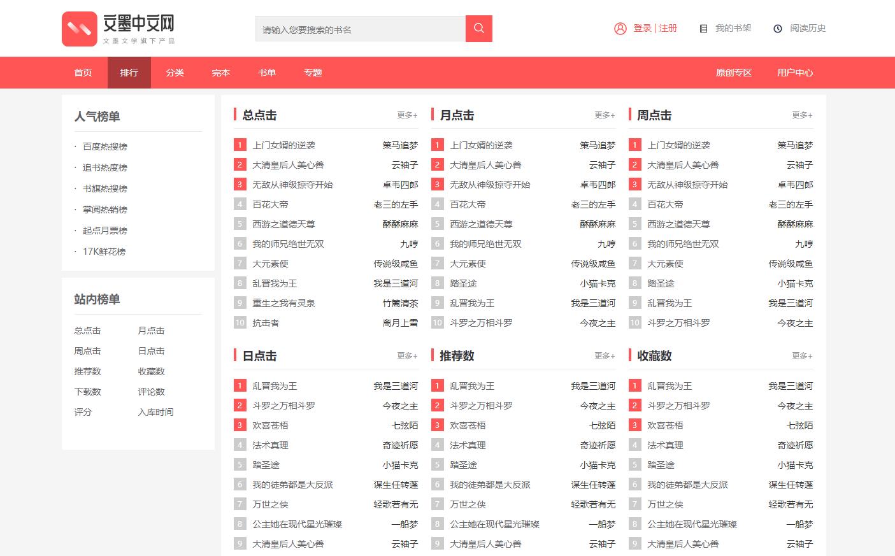The height and width of the screenshot is (556, 895).
Task: Open 阅读历史
Action: pyautogui.click(x=808, y=28)
